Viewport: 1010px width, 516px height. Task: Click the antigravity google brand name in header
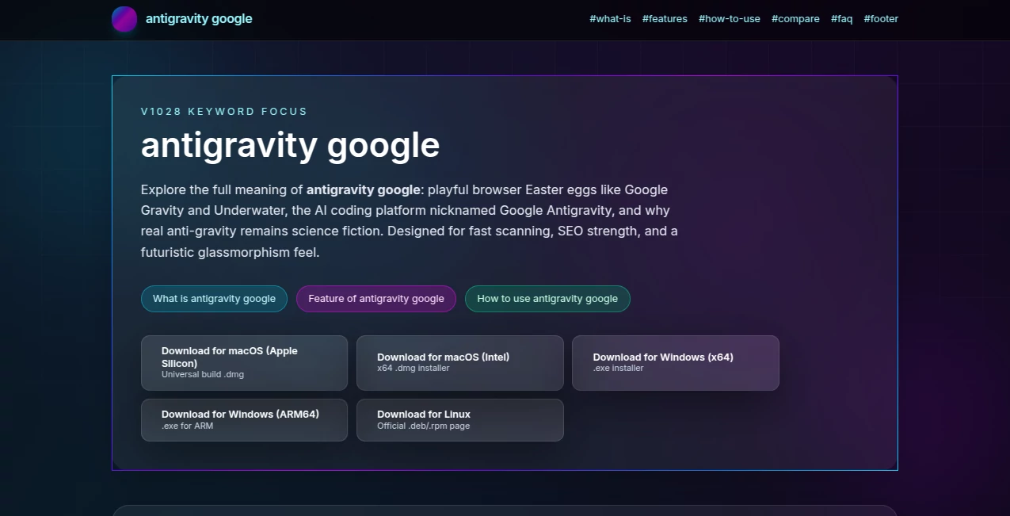click(199, 18)
